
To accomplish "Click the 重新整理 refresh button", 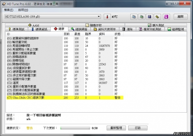I will [116, 128].
